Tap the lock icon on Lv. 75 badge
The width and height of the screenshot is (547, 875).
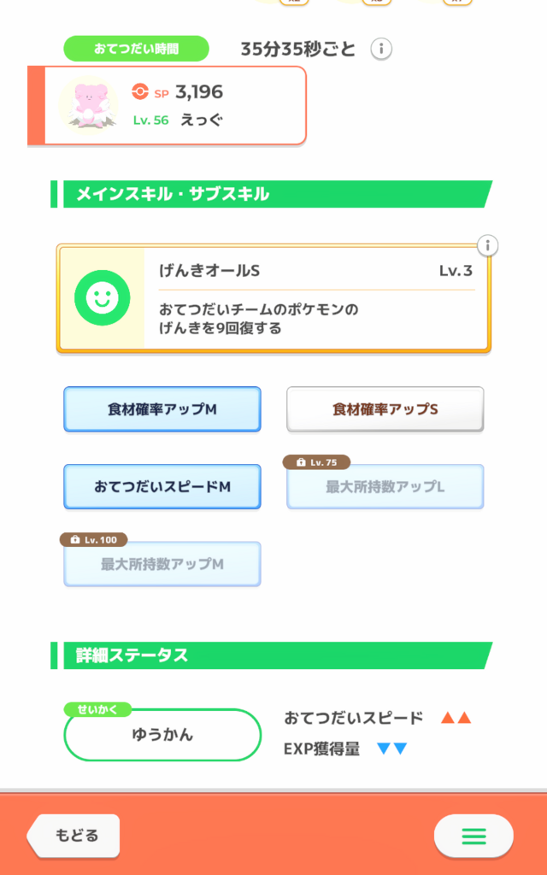click(x=300, y=462)
